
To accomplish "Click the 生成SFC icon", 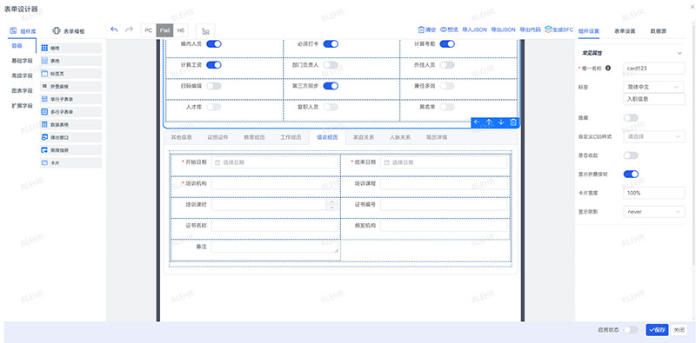I will click(x=548, y=30).
